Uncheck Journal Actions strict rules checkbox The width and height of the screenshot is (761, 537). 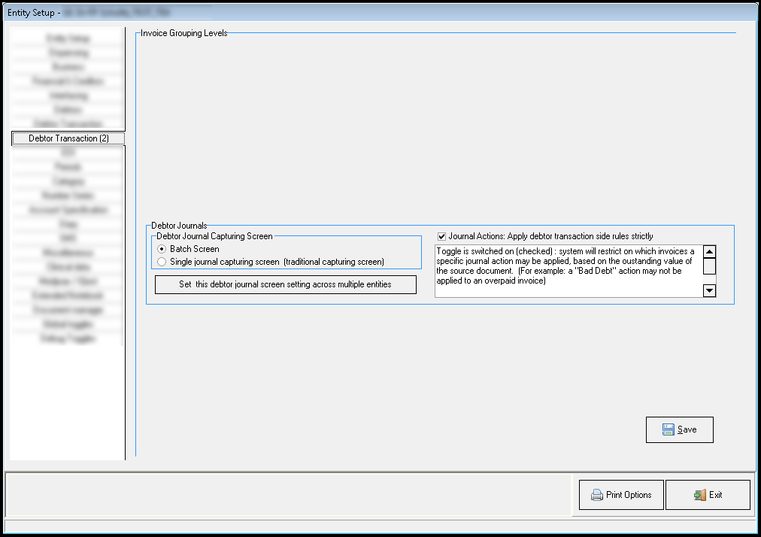pos(442,236)
